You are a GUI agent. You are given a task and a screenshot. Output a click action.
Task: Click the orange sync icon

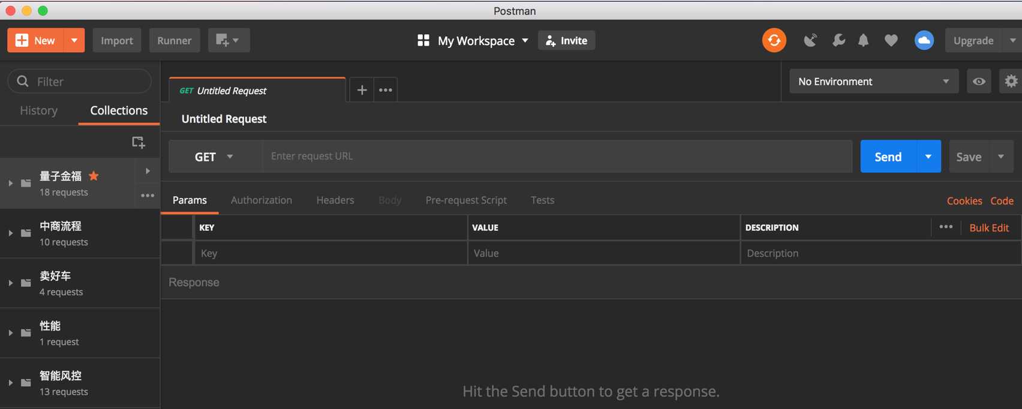(774, 40)
